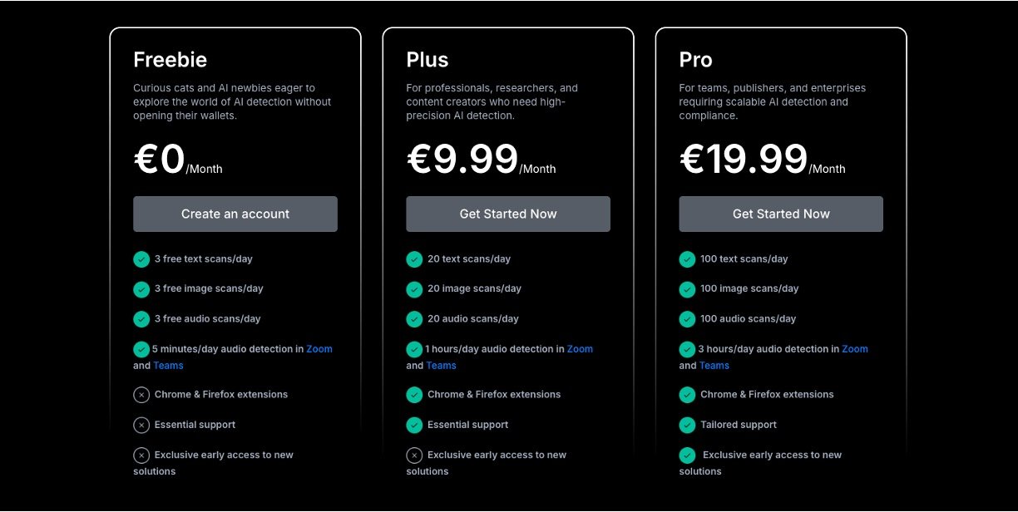Viewport: 1018px width, 512px height.
Task: Click X icon by Plus Exclusive early access
Action: coord(414,455)
